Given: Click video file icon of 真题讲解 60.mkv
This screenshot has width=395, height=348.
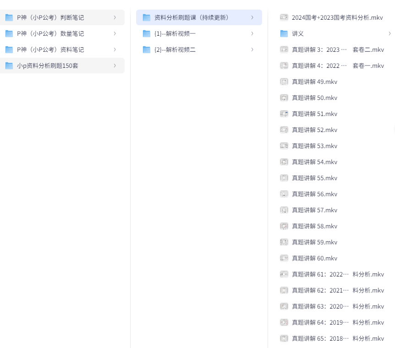Looking at the screenshot, I should pos(284,258).
